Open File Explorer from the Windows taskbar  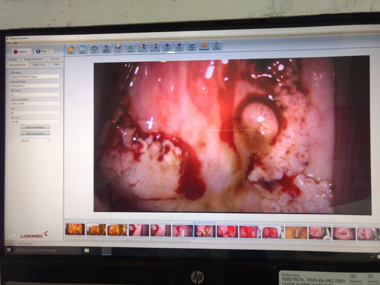pos(87,251)
